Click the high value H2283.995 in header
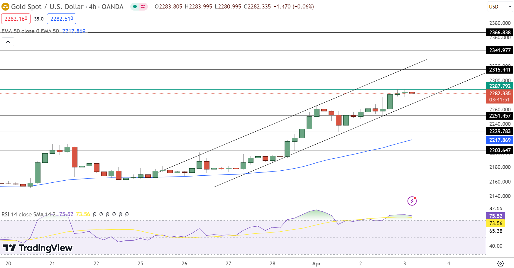The image size is (514, 268). pos(198,6)
